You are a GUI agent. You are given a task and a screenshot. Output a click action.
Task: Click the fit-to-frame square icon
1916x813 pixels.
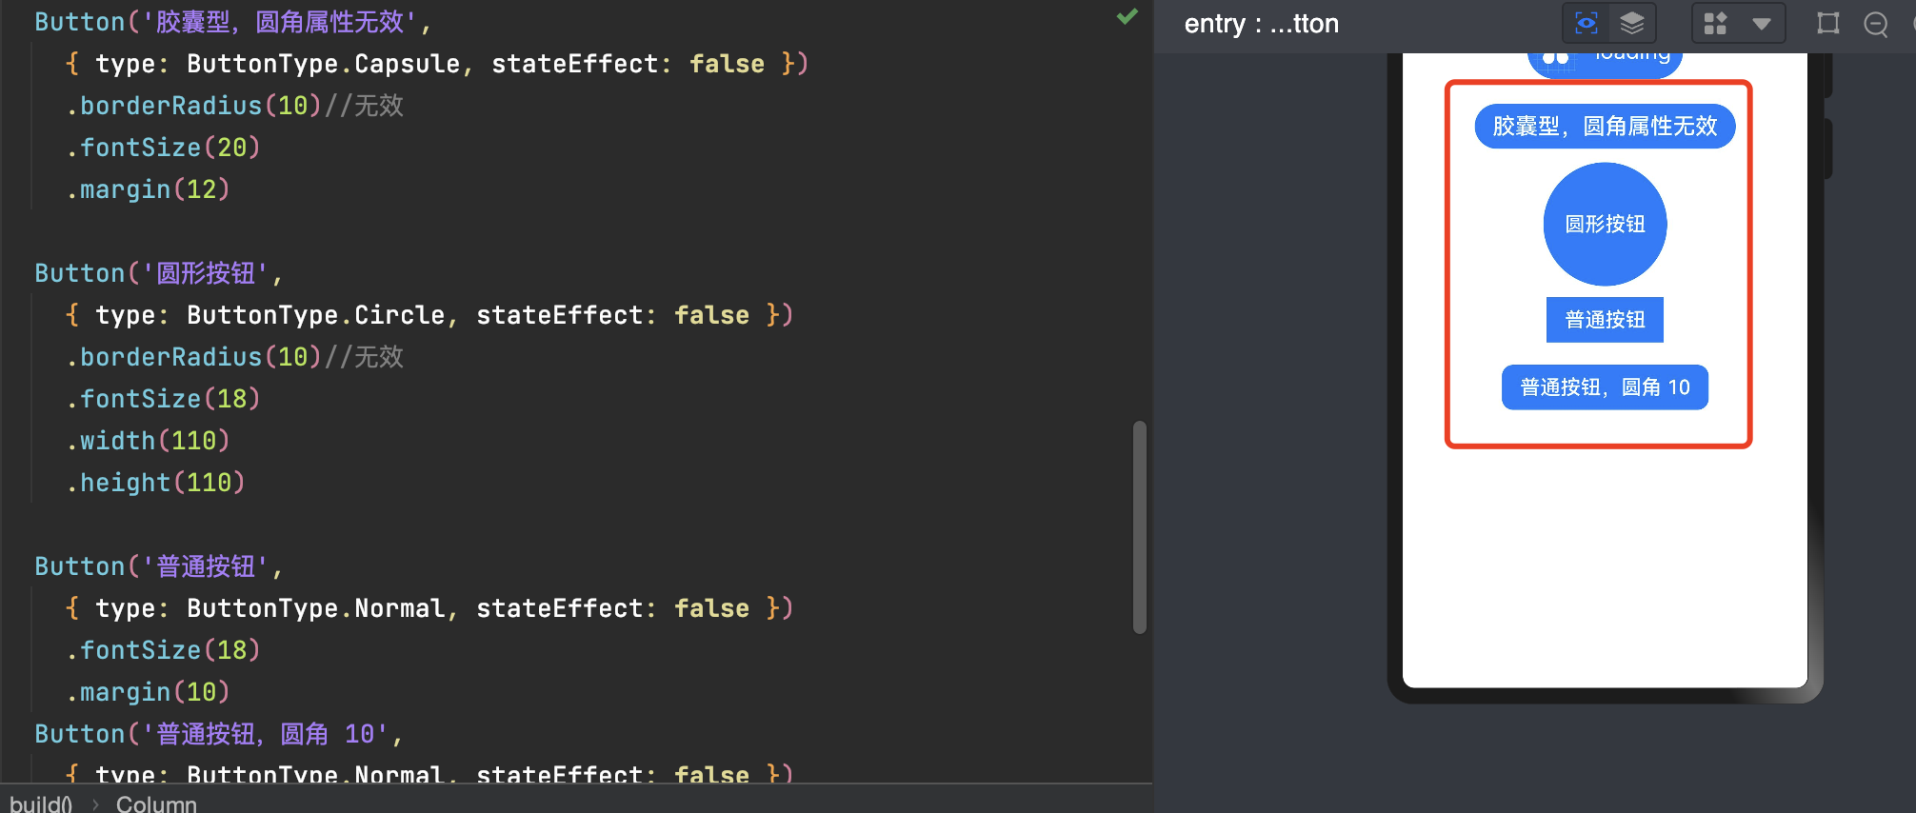pyautogui.click(x=1828, y=23)
